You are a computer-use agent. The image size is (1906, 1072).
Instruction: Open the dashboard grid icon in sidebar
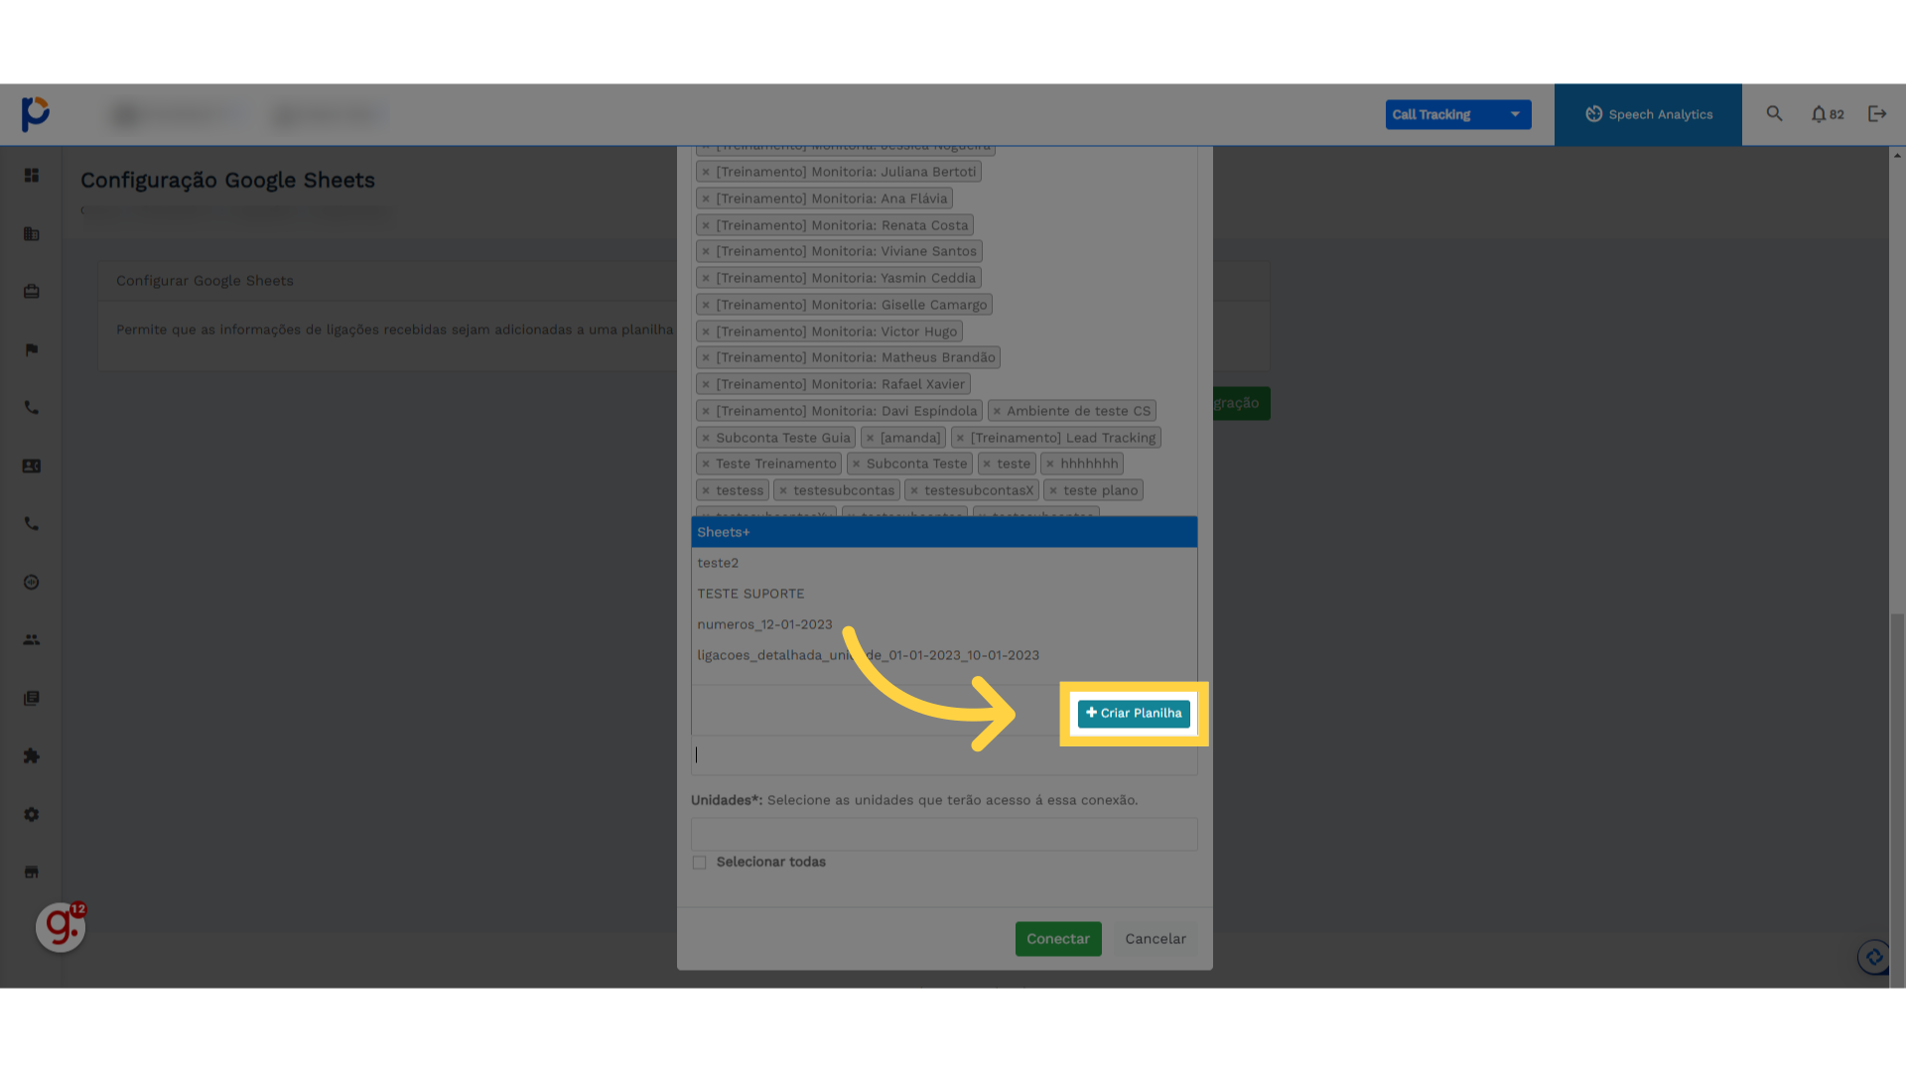[32, 176]
